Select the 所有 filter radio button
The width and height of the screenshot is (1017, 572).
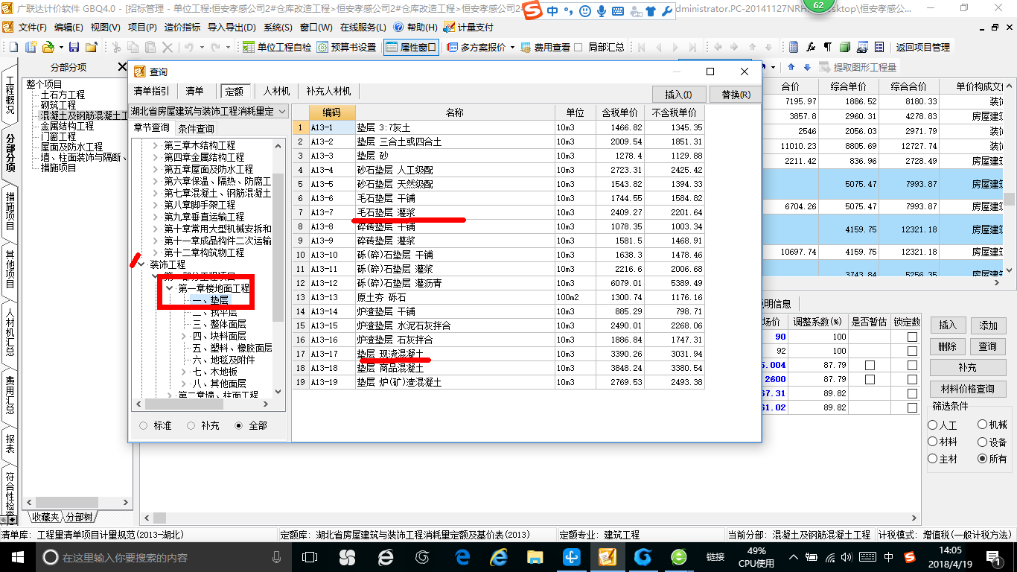click(983, 459)
